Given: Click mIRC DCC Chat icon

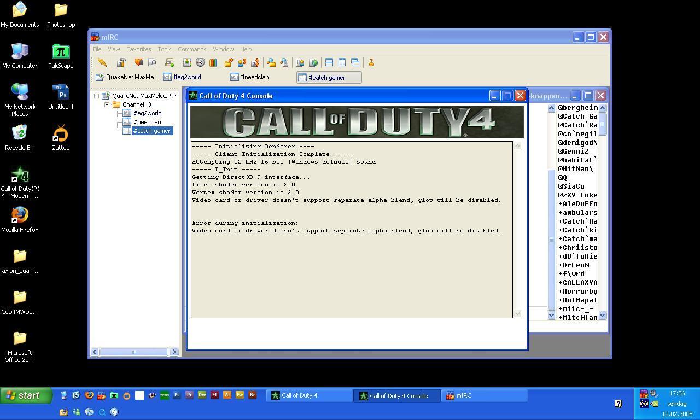Looking at the screenshot, I should [x=242, y=62].
